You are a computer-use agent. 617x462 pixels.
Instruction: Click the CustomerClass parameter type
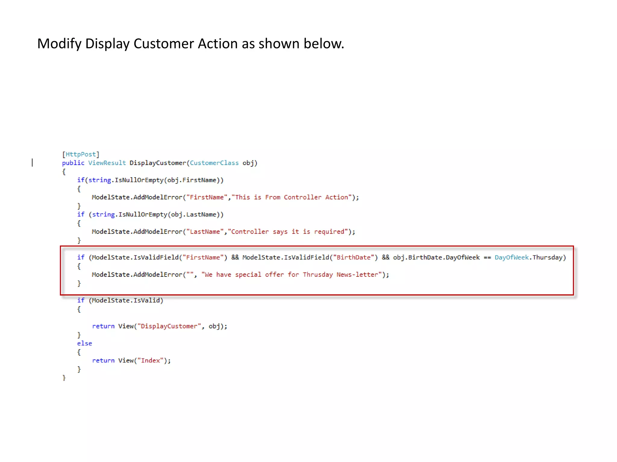coord(214,163)
